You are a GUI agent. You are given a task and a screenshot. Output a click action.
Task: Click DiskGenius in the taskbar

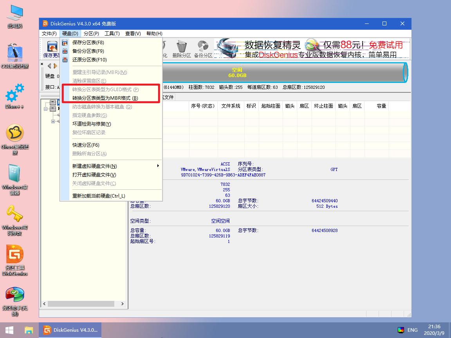pos(70,330)
